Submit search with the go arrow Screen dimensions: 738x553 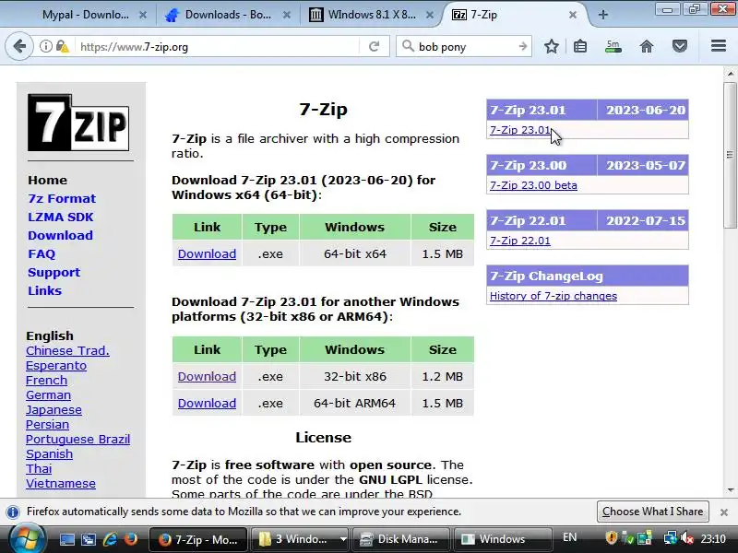coord(522,46)
